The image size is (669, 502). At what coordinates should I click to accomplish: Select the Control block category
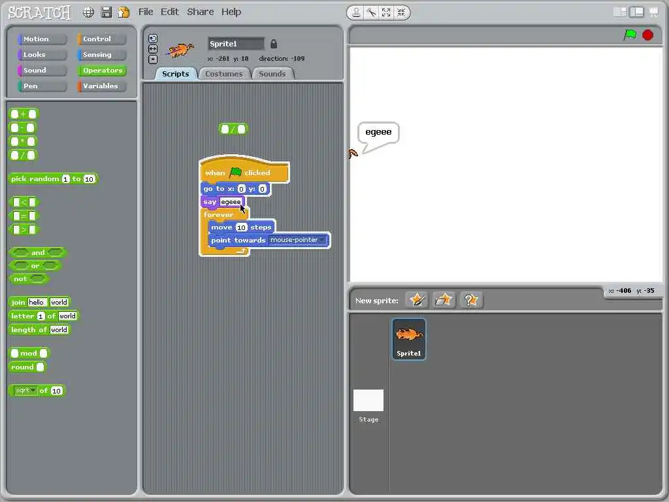point(101,39)
